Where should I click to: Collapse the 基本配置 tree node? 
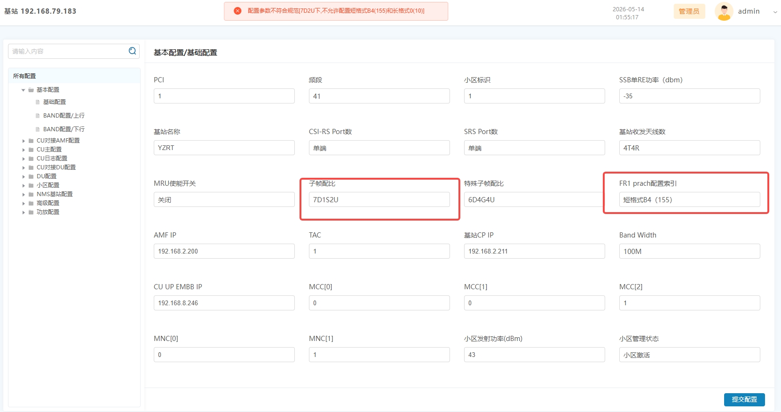point(23,90)
